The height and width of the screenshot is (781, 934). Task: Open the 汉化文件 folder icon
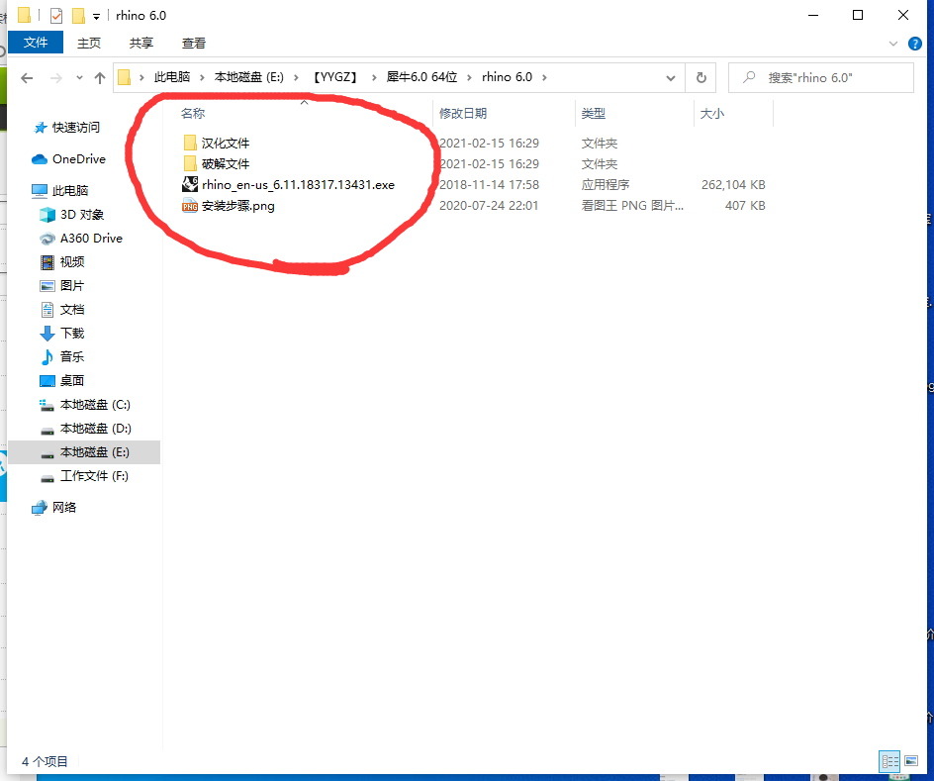(x=190, y=143)
